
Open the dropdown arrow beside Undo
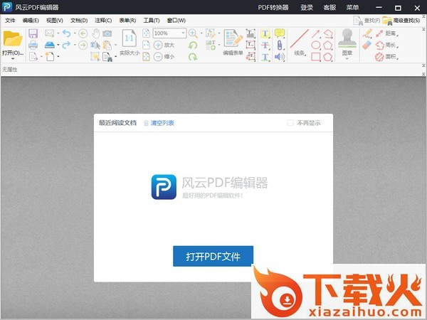[x=74, y=33]
